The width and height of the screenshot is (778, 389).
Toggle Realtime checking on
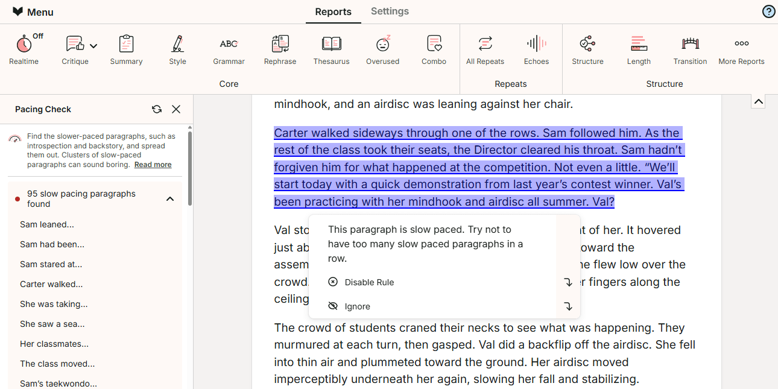click(x=23, y=49)
